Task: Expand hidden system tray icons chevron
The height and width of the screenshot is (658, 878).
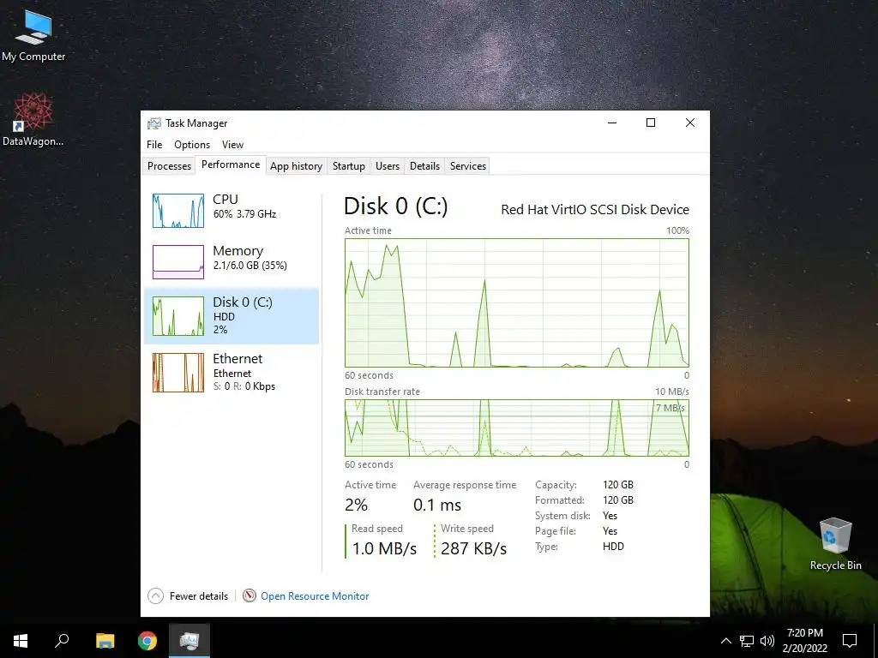Action: pyautogui.click(x=725, y=641)
